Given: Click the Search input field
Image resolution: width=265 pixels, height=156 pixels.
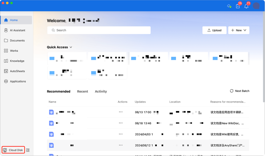Looking at the screenshot, I should [x=99, y=30].
